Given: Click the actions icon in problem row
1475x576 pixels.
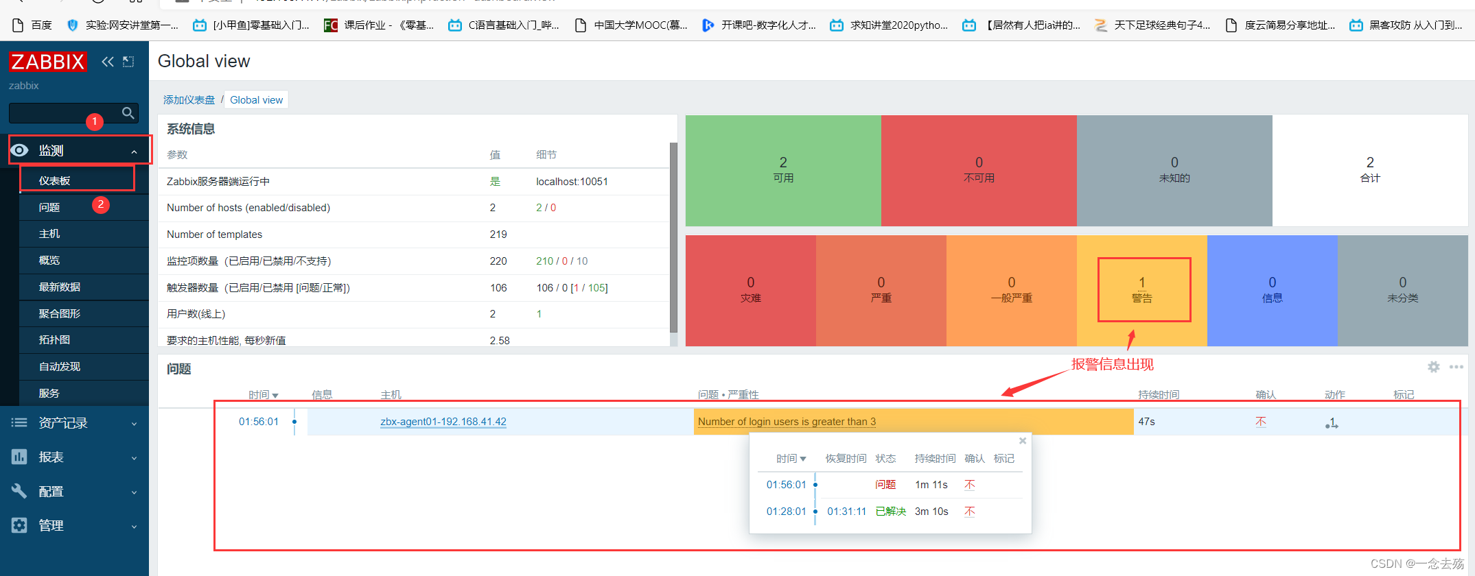Looking at the screenshot, I should click(1332, 422).
